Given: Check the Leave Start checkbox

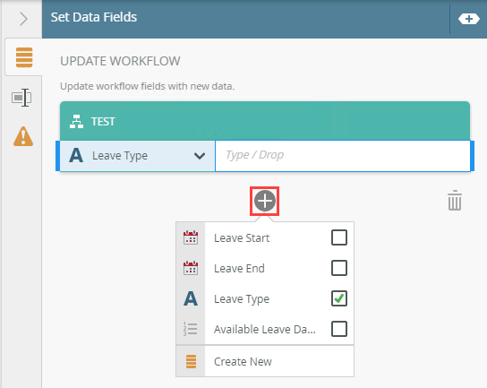Looking at the screenshot, I should pyautogui.click(x=339, y=237).
